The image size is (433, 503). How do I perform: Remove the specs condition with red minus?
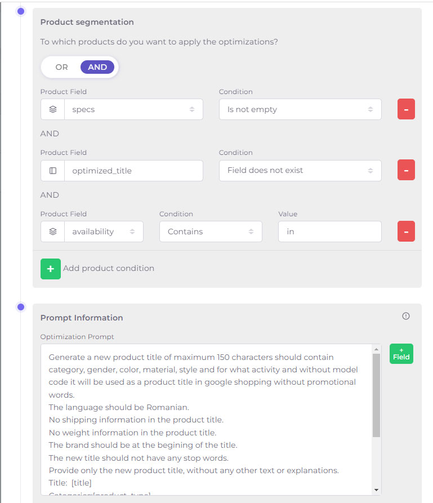pos(406,109)
